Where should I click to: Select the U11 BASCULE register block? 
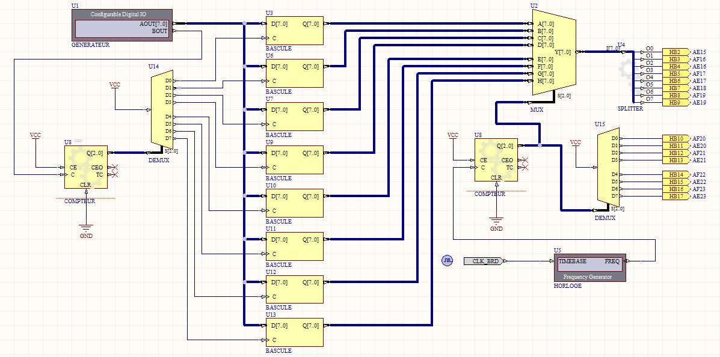[x=295, y=246]
